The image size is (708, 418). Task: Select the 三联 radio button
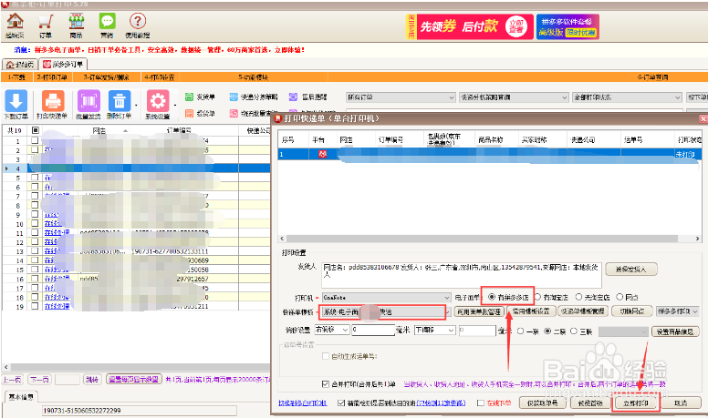[574, 331]
